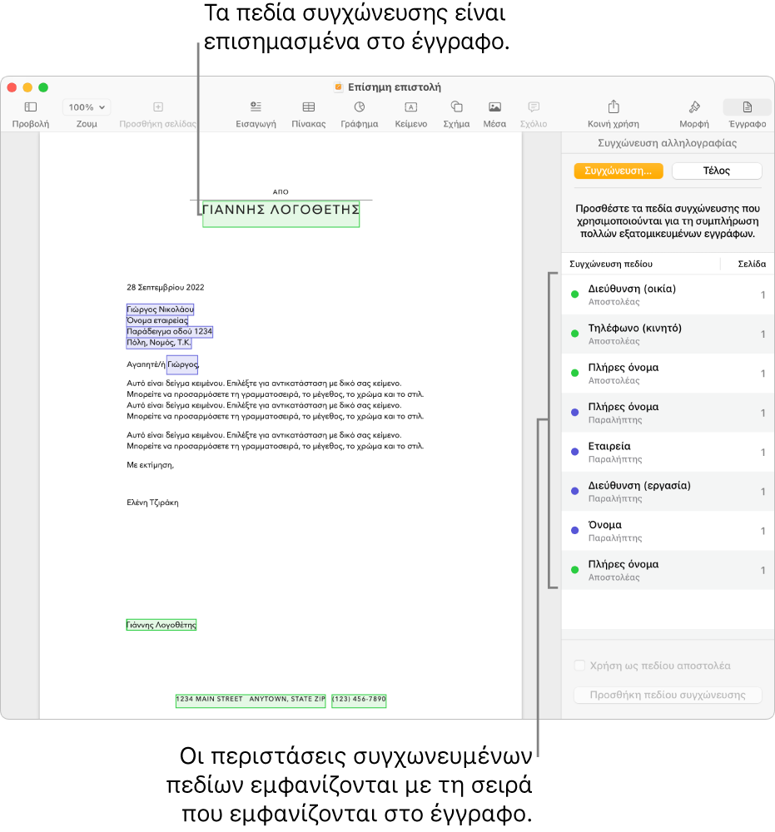Click the date 28 Σεπτεμβρίου 2022

click(x=165, y=288)
